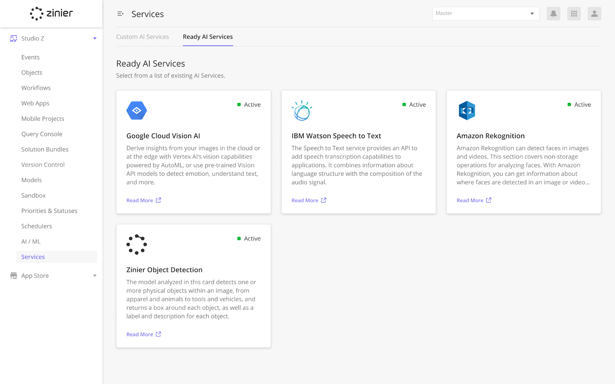
Task: Click the Amazon Rekognition title
Action: 491,136
